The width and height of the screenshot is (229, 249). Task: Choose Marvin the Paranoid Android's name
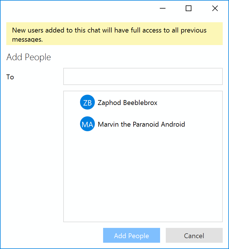[141, 124]
